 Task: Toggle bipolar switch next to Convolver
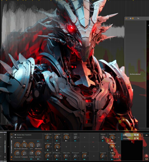click(x=61, y=137)
